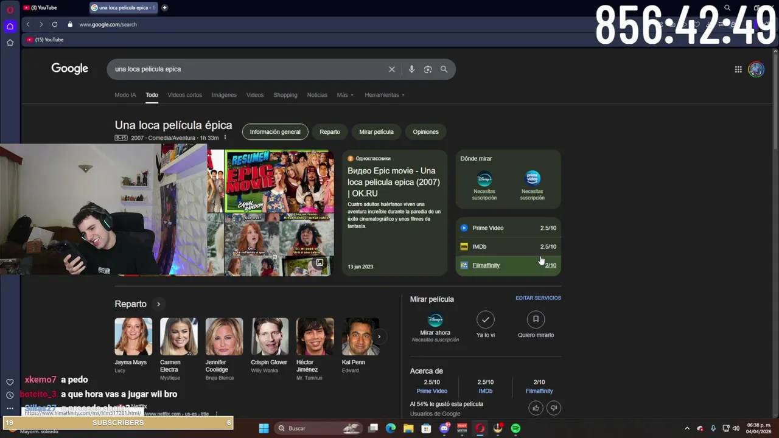Viewport: 779px width, 438px height.
Task: Open the OK.RU Epic movie video result
Action: tap(394, 213)
